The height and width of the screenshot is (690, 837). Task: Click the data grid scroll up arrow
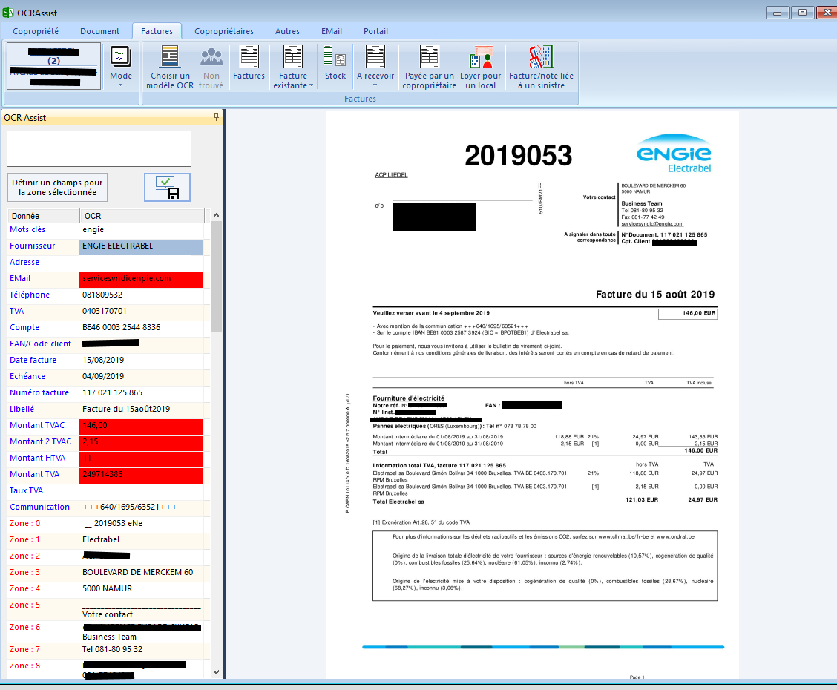click(x=216, y=215)
